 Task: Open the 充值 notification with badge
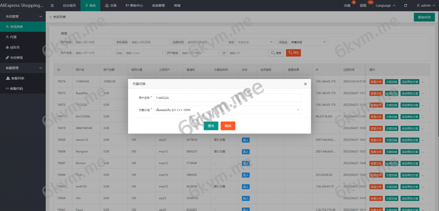click(x=347, y=6)
